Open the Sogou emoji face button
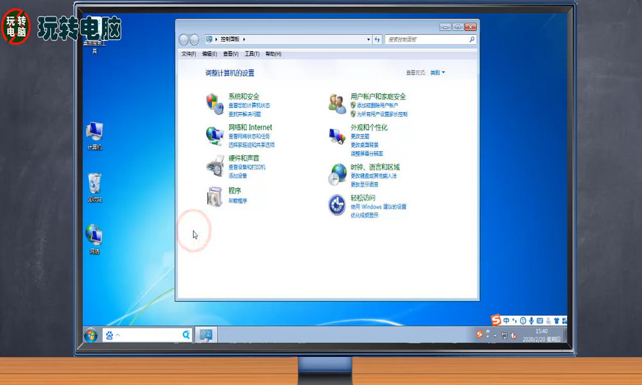 click(x=523, y=321)
